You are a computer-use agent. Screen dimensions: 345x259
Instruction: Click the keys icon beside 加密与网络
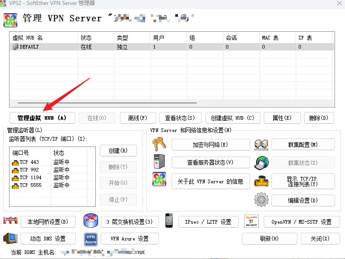[159, 144]
